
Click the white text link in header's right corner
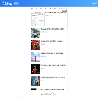pos(94,3)
